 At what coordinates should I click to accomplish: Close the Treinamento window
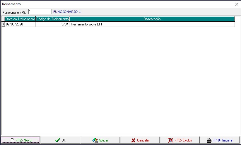pyautogui.click(x=237, y=4)
